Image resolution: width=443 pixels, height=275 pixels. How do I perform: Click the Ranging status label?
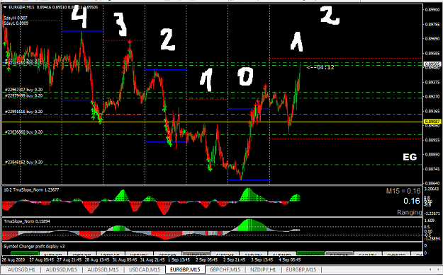[410, 212]
